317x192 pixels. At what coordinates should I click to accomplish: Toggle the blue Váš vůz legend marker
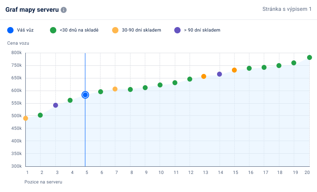tap(10, 30)
